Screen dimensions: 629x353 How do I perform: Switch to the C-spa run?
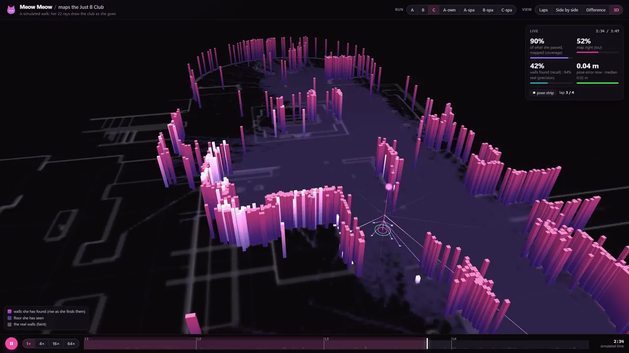(x=507, y=10)
